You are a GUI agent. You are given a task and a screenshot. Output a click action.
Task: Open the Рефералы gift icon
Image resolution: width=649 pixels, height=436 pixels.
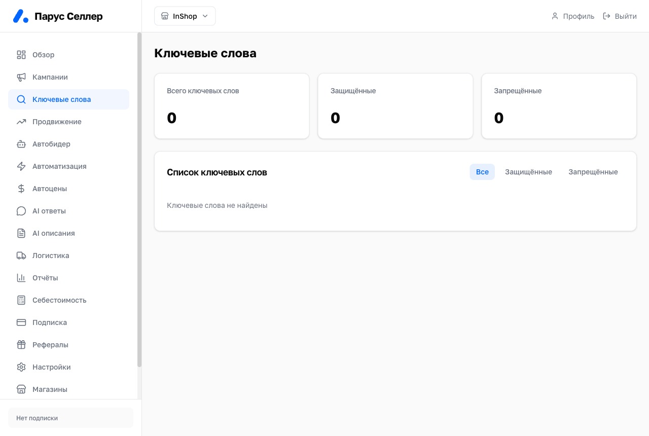pyautogui.click(x=21, y=345)
